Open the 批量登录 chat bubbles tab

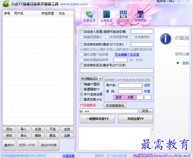coord(89,16)
